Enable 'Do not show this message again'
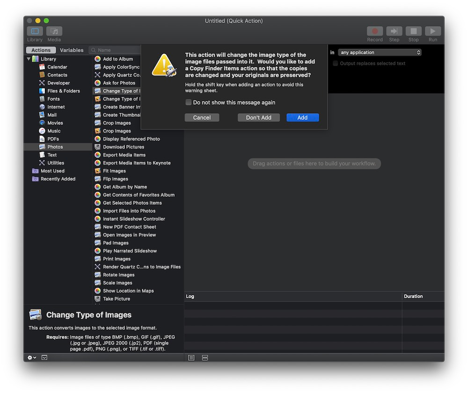This screenshot has height=393, width=468. click(189, 102)
